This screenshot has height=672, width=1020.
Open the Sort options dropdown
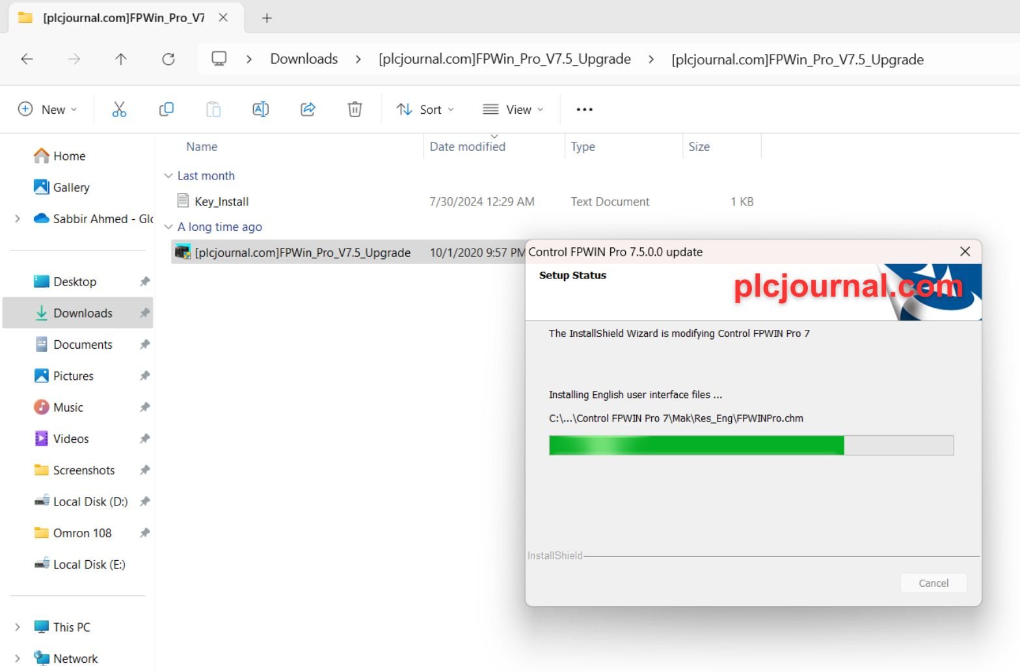pos(425,109)
